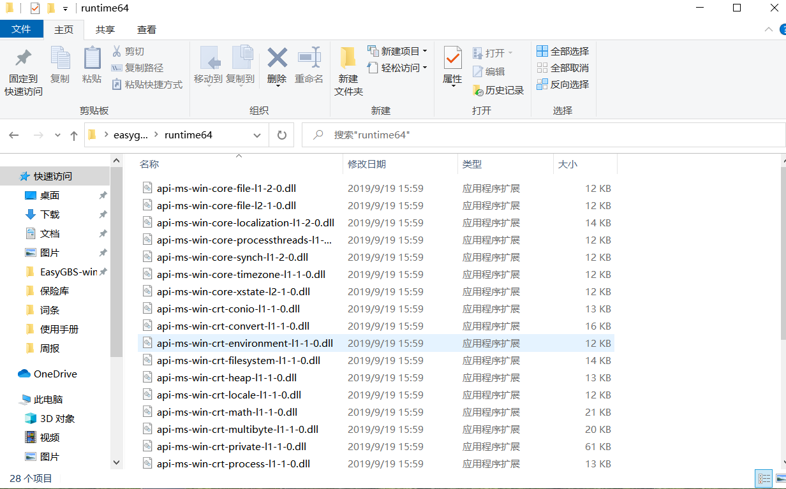The width and height of the screenshot is (786, 489).
Task: Select api-ms-win-crt-private-l1-1-0.dll file
Action: [x=376, y=446]
